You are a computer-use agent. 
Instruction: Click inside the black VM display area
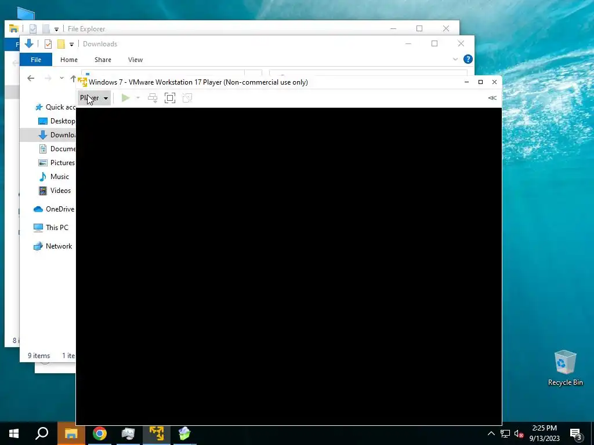coord(289,266)
